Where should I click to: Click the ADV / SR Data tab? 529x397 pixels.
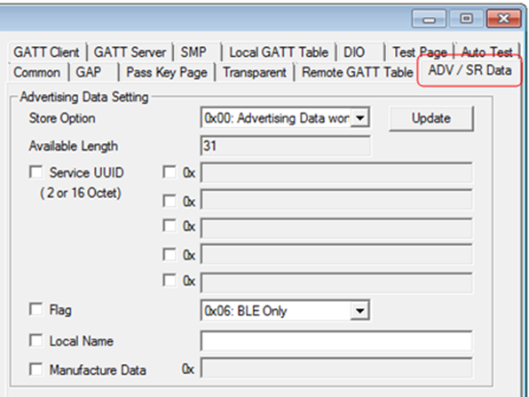[x=470, y=70]
